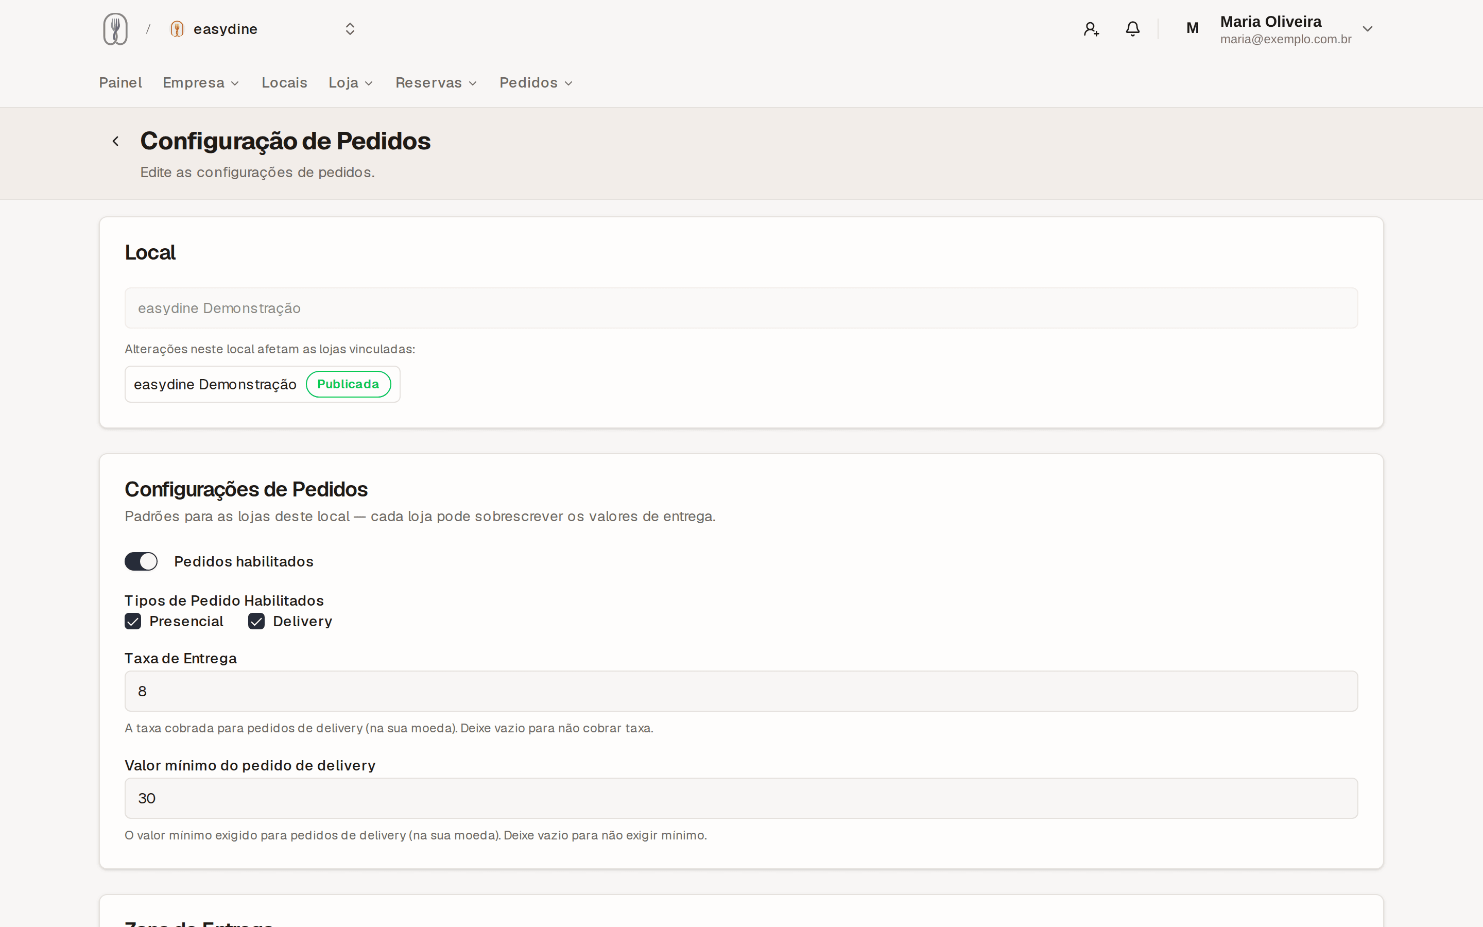Viewport: 1483px width, 927px height.
Task: Uncheck the Delivery checkbox
Action: [x=256, y=621]
